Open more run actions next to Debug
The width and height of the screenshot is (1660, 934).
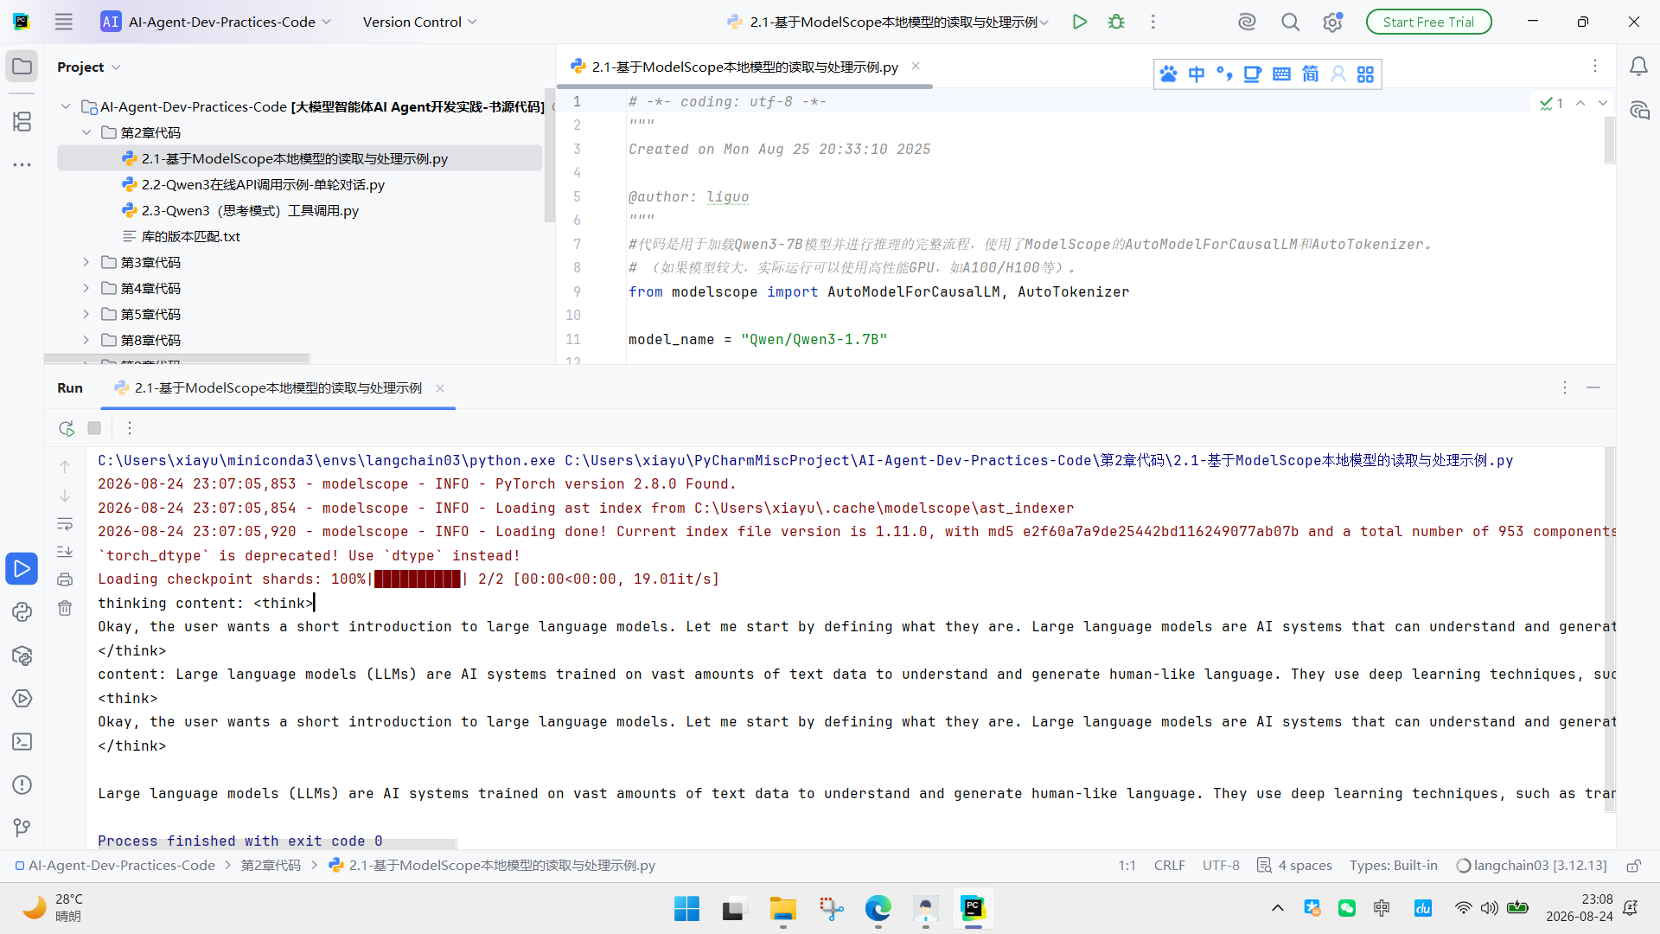click(x=1152, y=22)
